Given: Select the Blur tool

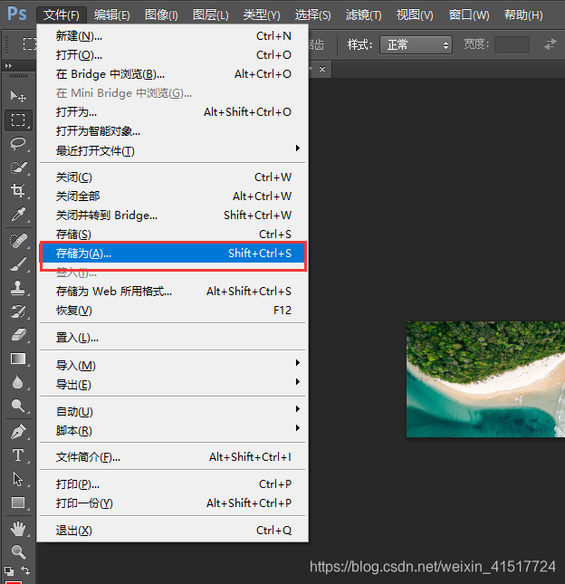Looking at the screenshot, I should (x=18, y=382).
